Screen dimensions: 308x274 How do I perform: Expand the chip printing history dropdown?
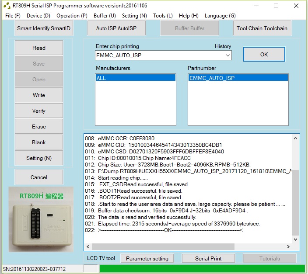227,55
